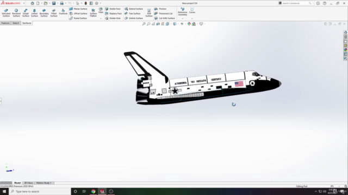Screen dimensions: 348x195
Task: Toggle the Hide/Show Items eye icon
Action: coord(182,24)
